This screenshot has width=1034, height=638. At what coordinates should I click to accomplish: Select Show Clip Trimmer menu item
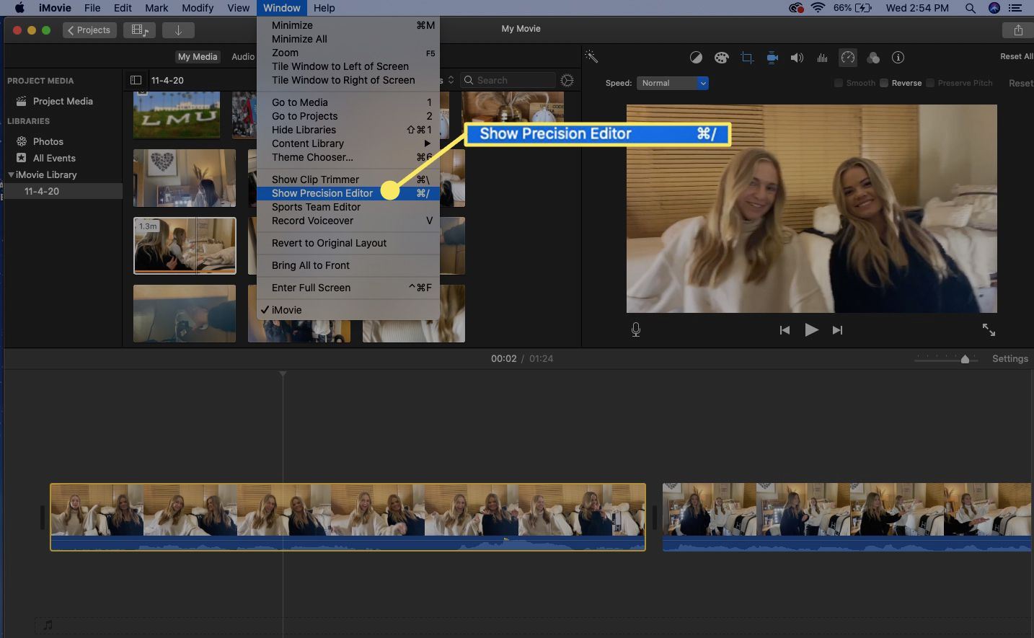point(348,180)
